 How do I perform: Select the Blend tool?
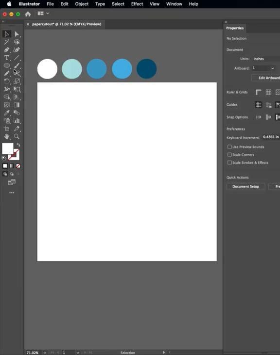click(17, 113)
